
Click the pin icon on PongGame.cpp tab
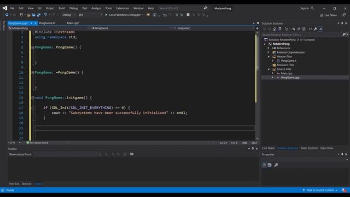pyautogui.click(x=32, y=23)
